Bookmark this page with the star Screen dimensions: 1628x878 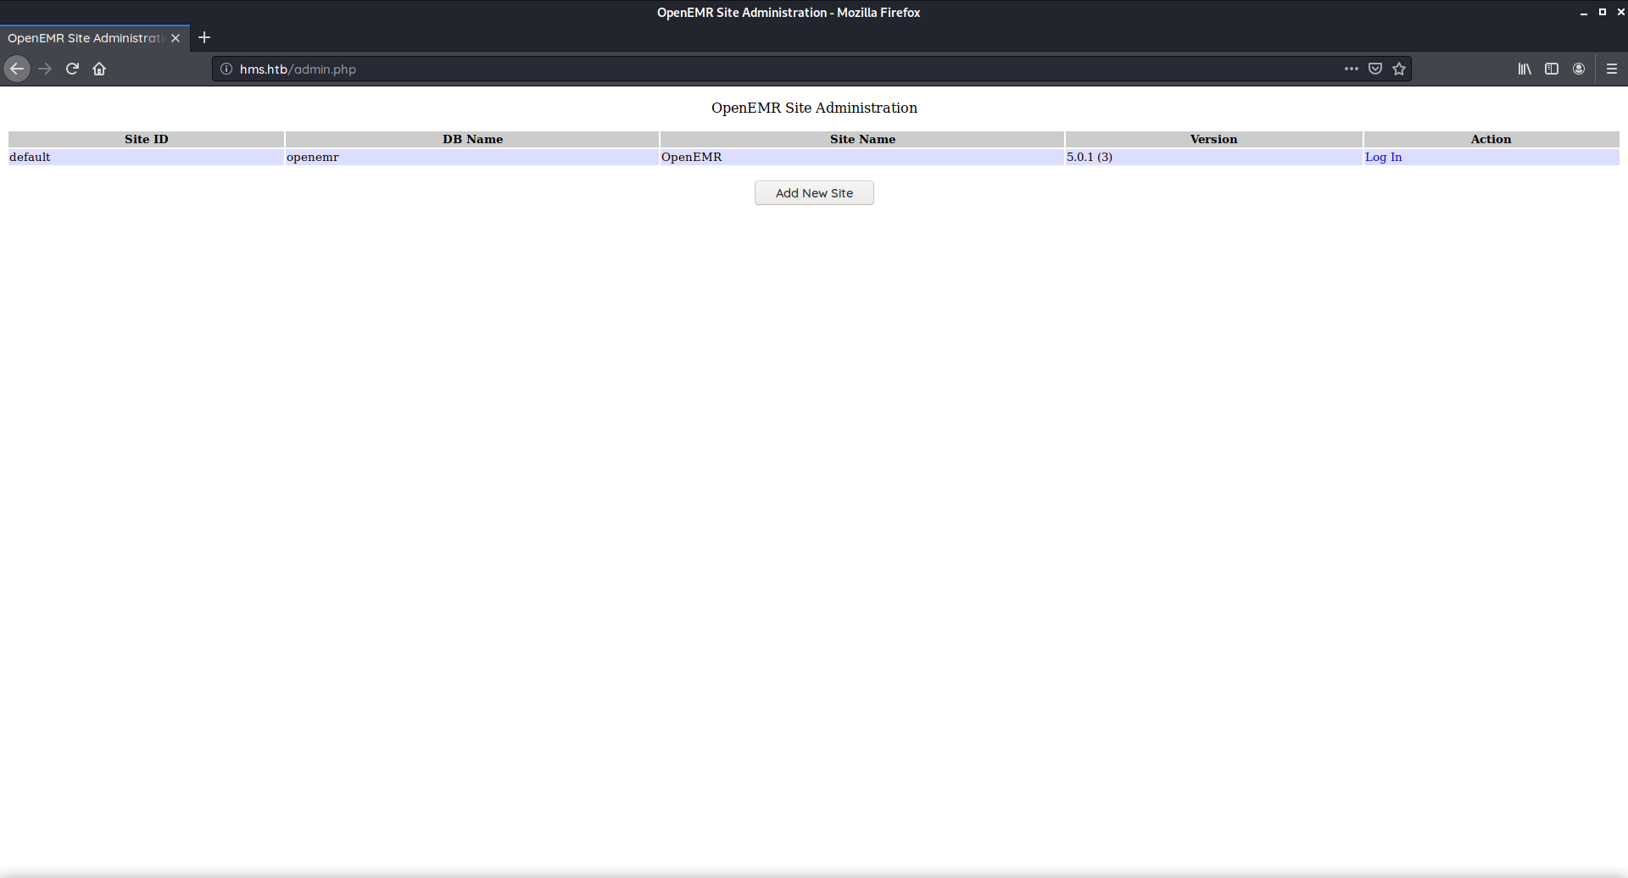click(x=1400, y=69)
